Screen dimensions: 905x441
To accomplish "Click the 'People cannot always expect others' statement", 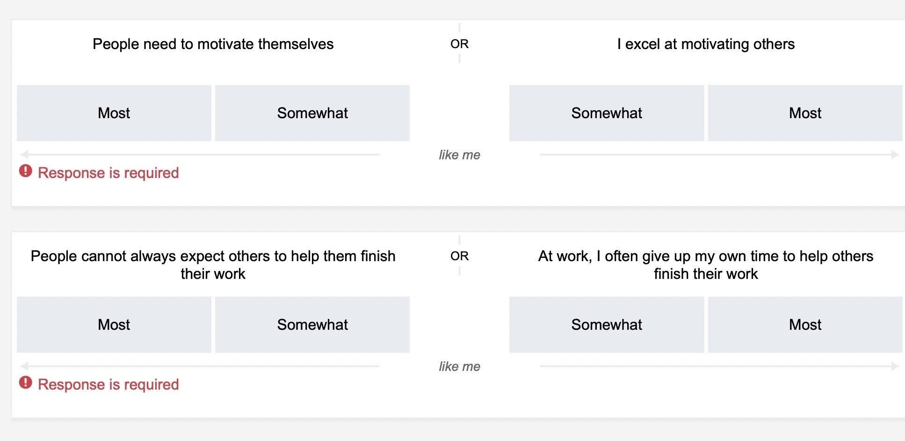I will (x=213, y=265).
